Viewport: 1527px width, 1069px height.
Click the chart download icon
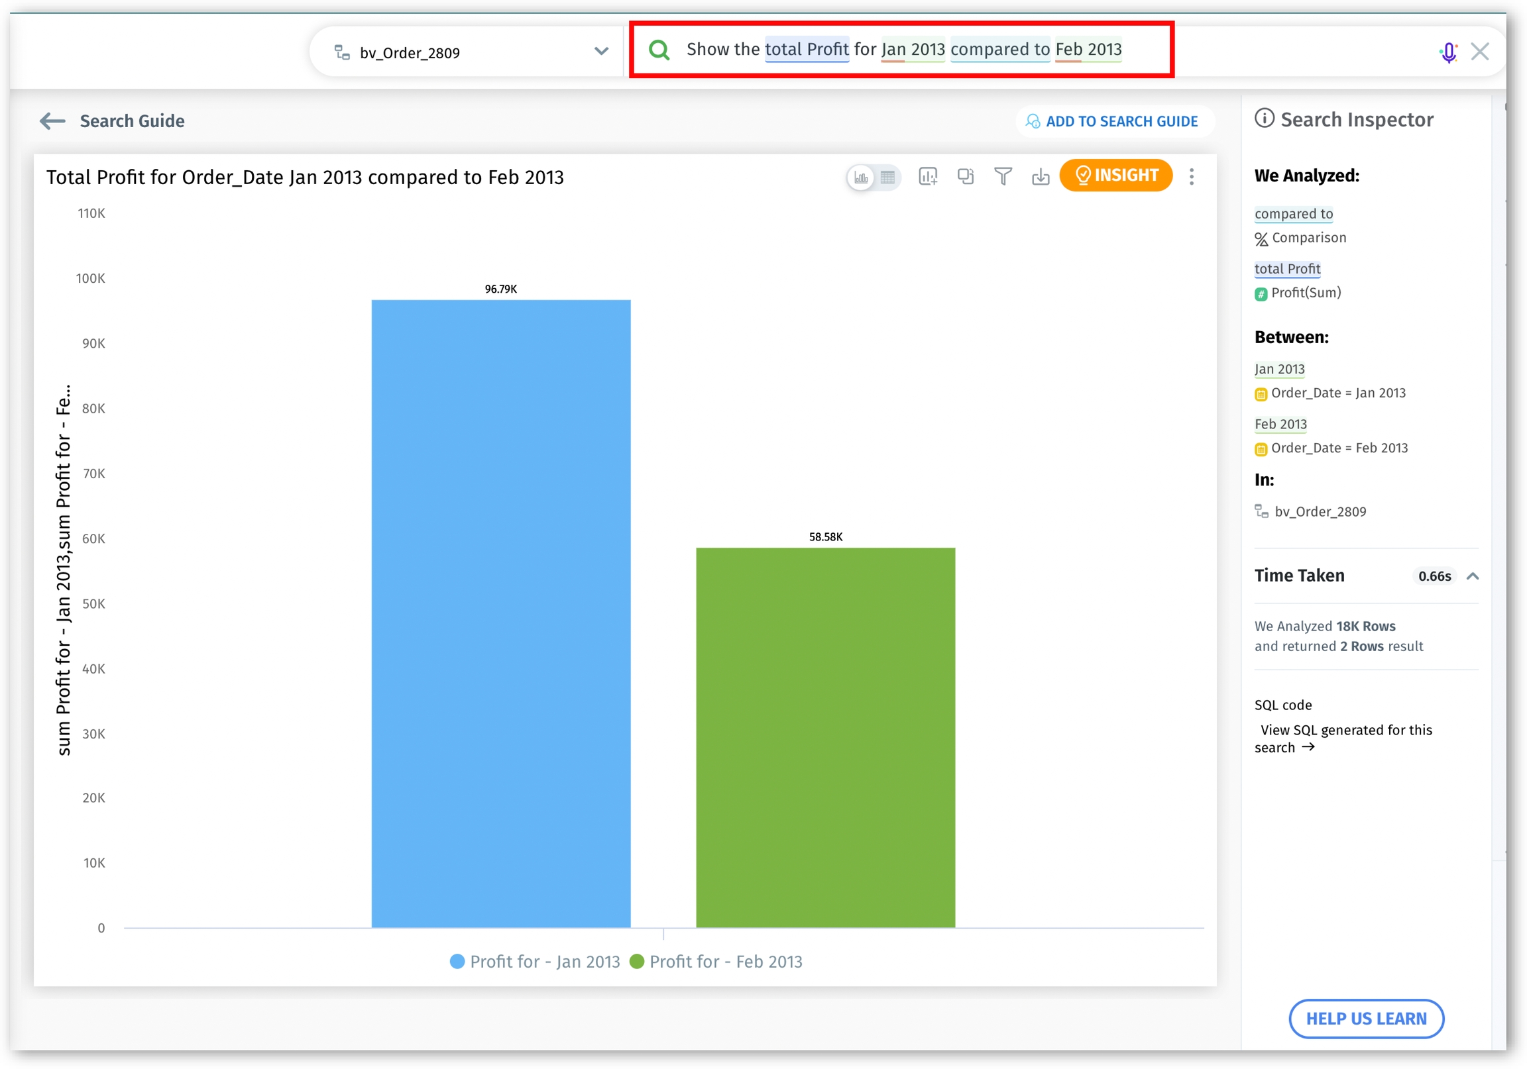point(1040,176)
